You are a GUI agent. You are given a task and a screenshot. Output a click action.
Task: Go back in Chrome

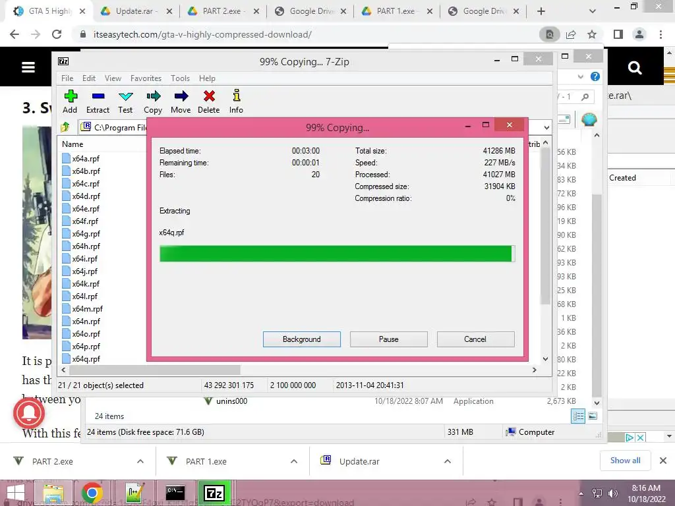15,34
